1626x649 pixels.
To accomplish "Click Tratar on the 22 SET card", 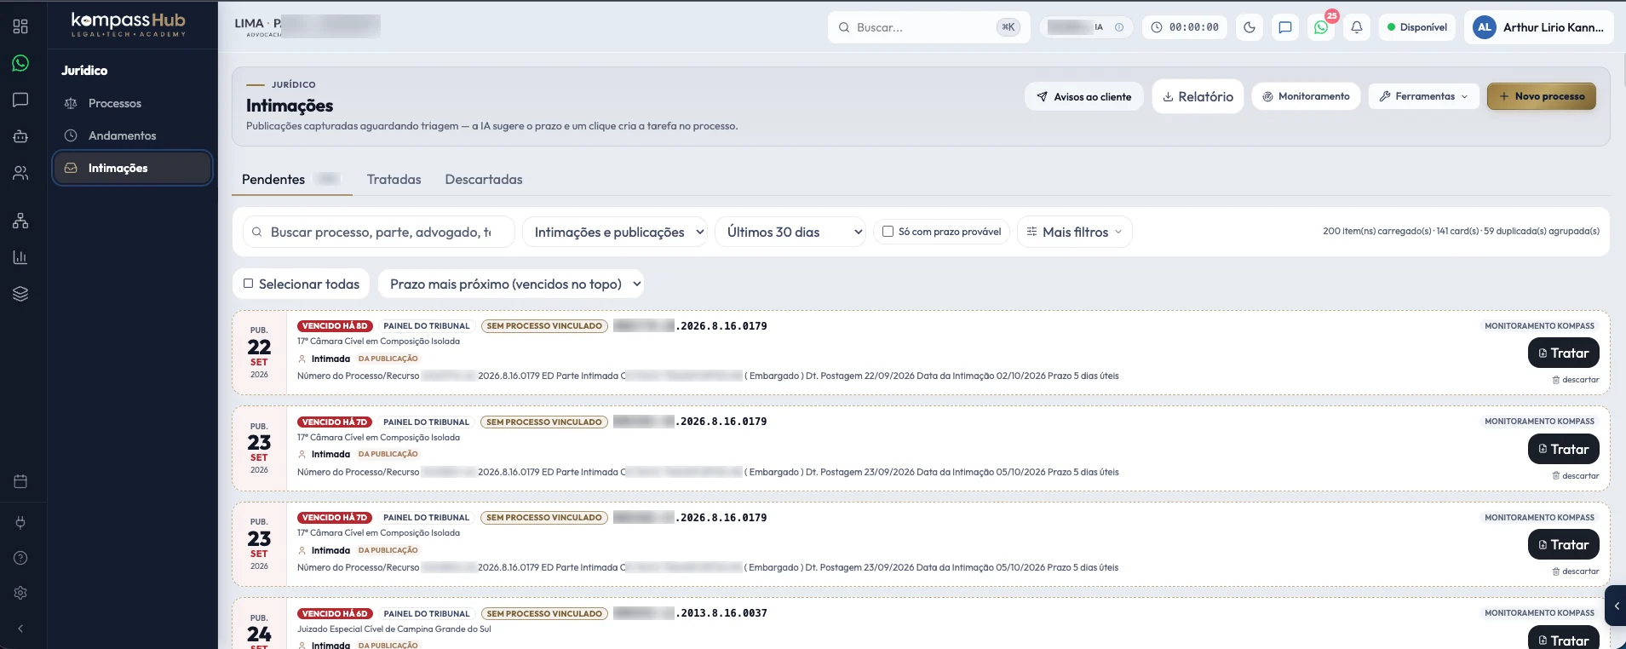I will point(1564,353).
